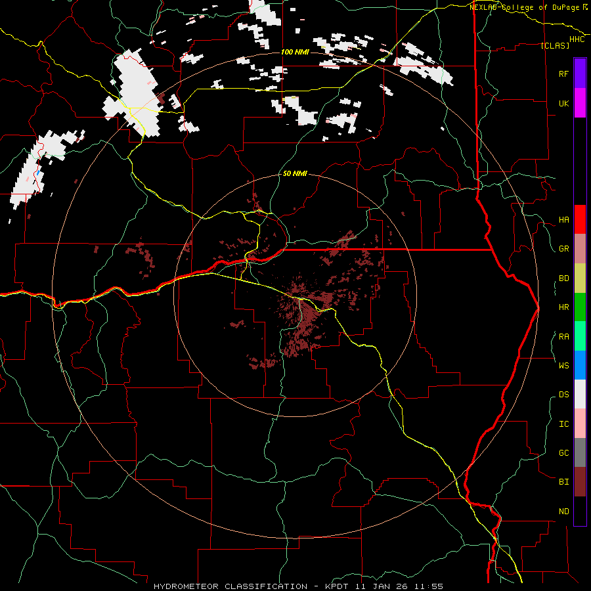Click the DS legend label
The image size is (591, 591).
point(563,394)
